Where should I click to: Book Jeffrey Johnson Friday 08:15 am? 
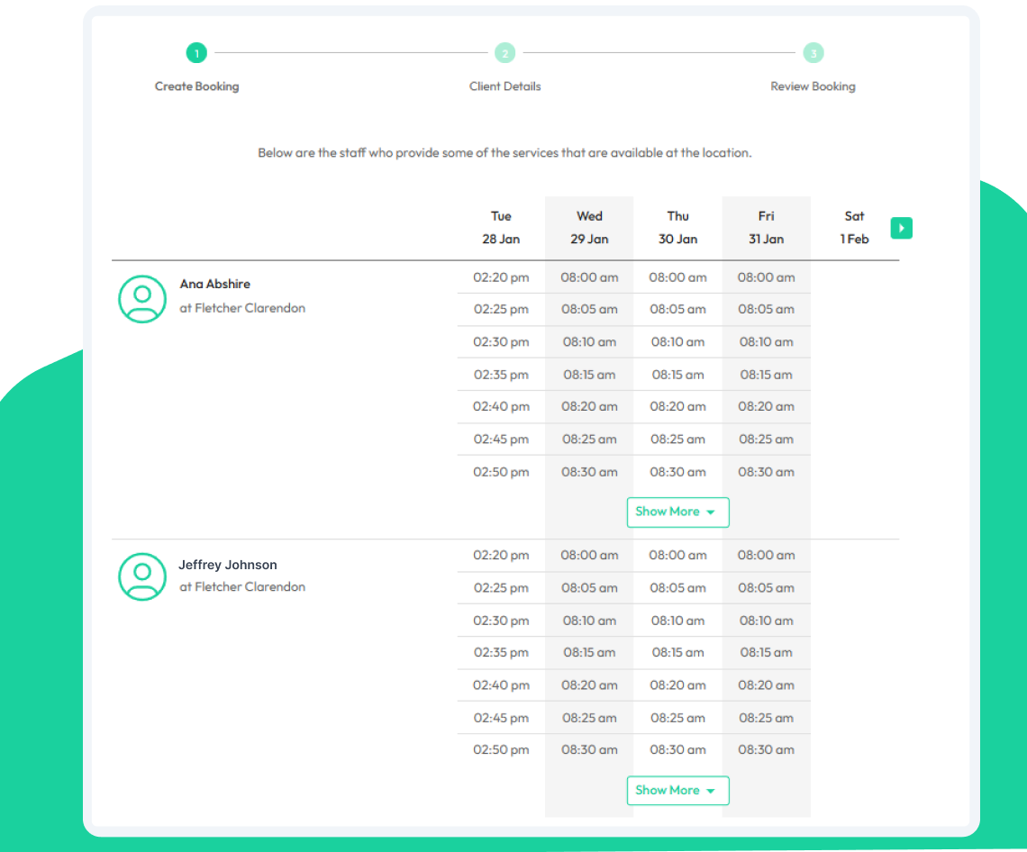point(767,653)
